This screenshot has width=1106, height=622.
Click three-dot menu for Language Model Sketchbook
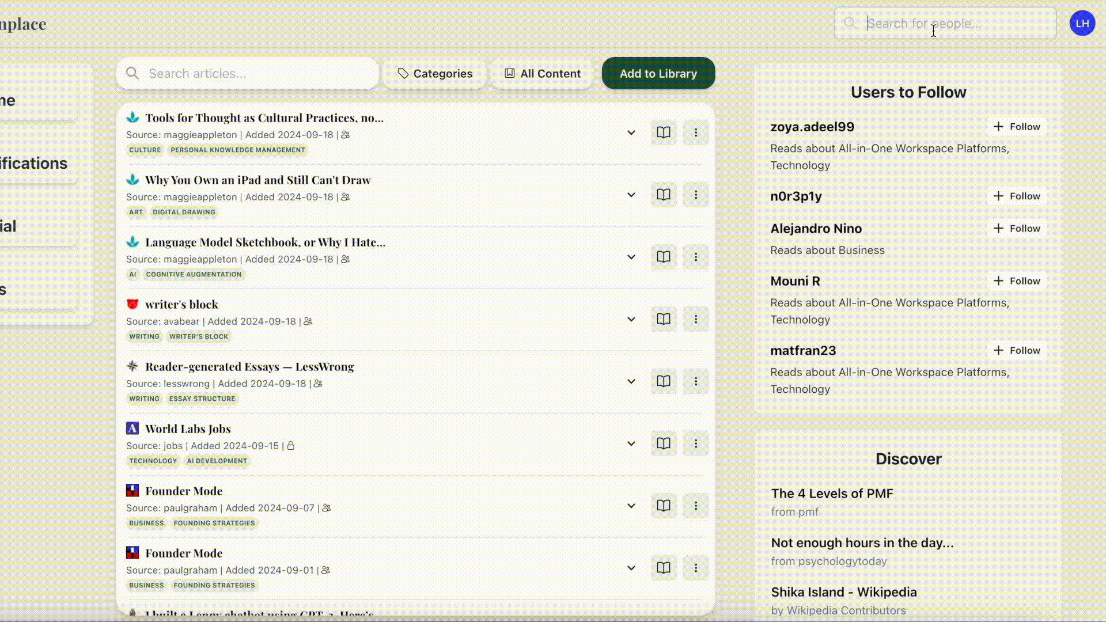click(695, 257)
